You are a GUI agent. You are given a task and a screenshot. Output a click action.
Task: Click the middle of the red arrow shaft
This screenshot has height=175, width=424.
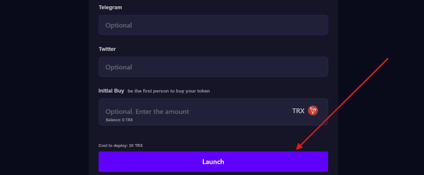pyautogui.click(x=342, y=104)
